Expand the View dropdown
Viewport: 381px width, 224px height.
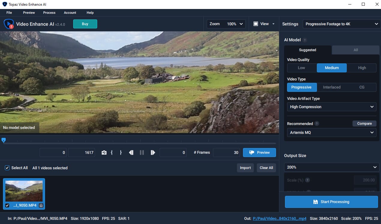coord(264,24)
